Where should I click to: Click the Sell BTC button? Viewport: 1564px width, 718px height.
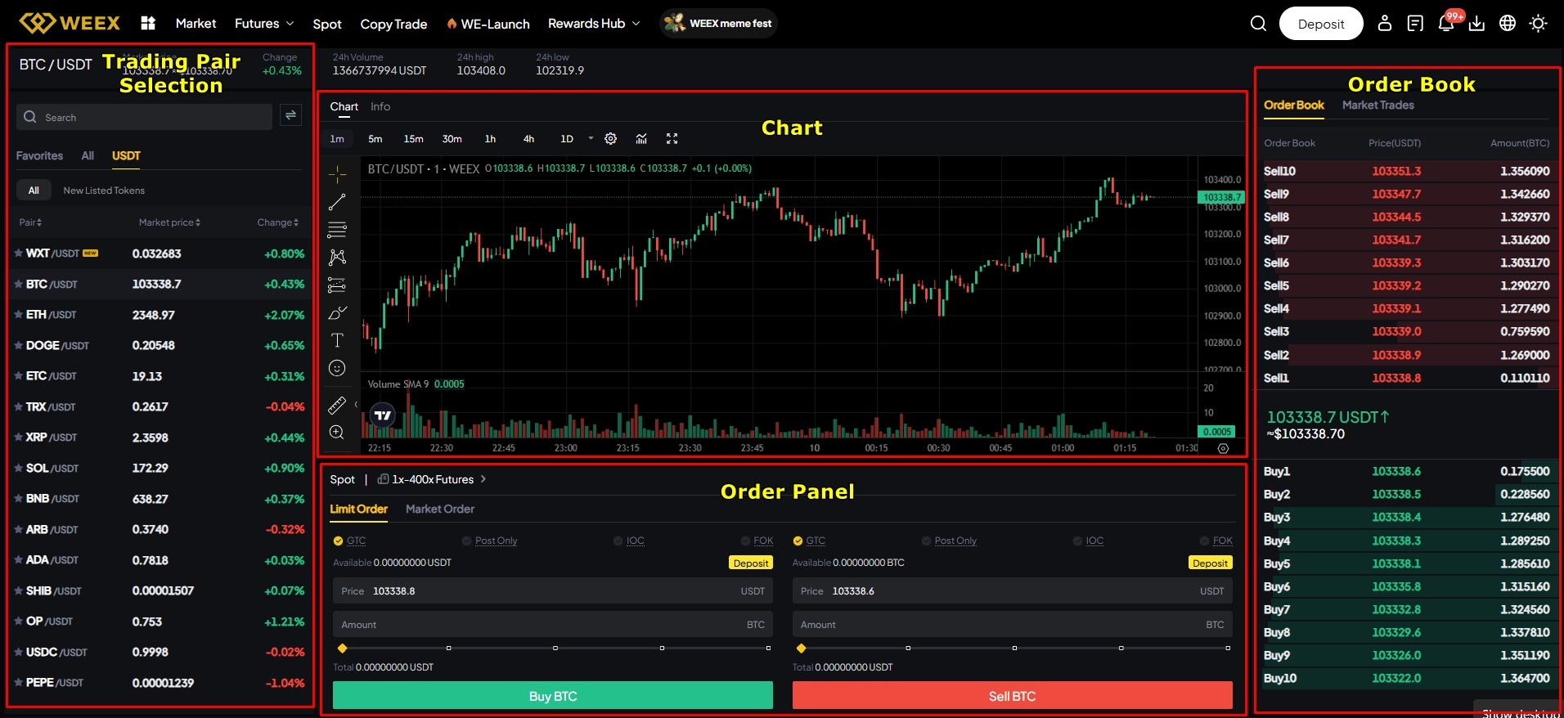[1013, 696]
